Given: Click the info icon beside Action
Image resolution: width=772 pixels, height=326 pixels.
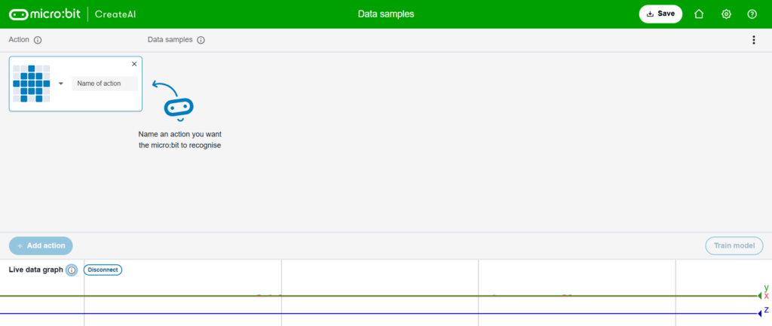Looking at the screenshot, I should pyautogui.click(x=38, y=40).
